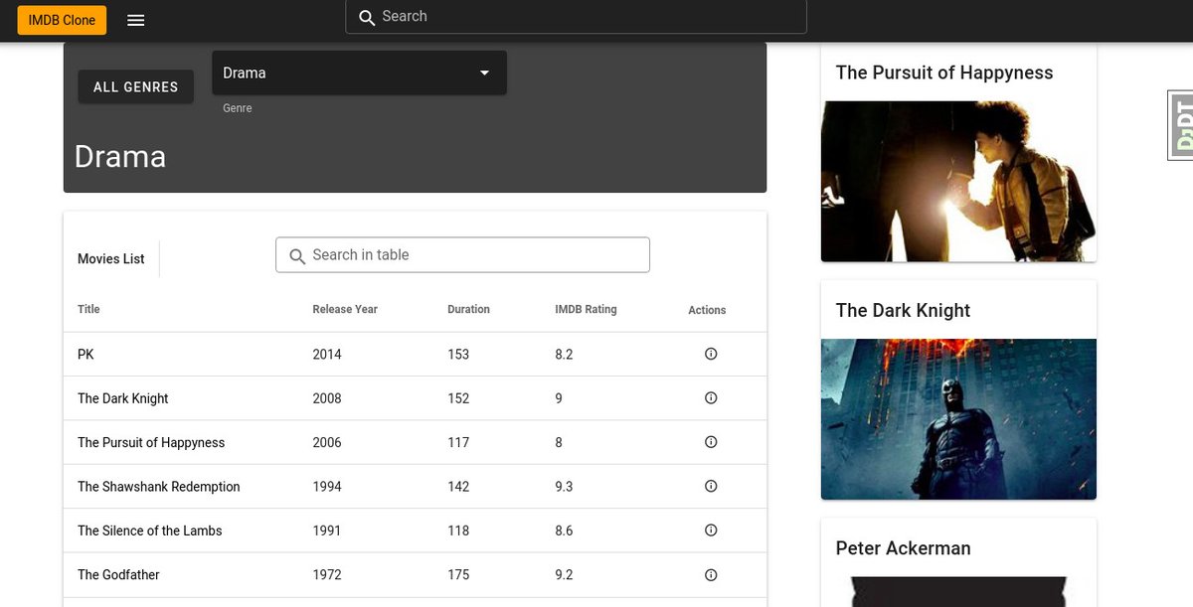Click the Actions column header
Screen dimensions: 1193x607
pos(707,310)
